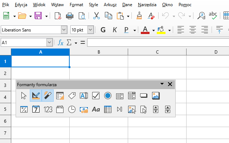Toggle italic formatting K button
Image resolution: width=229 pixels, height=143 pixels.
(x=115, y=30)
